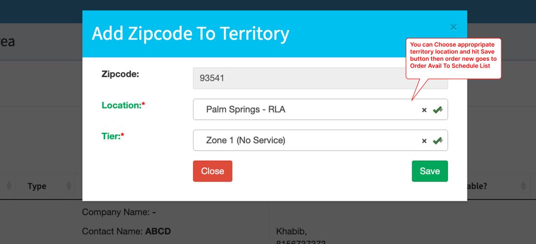Click the sort arrows at far-right table header
536x244 pixels.
tap(523, 186)
